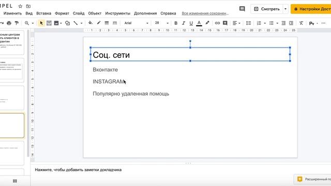Open the Вид menu

(29, 13)
